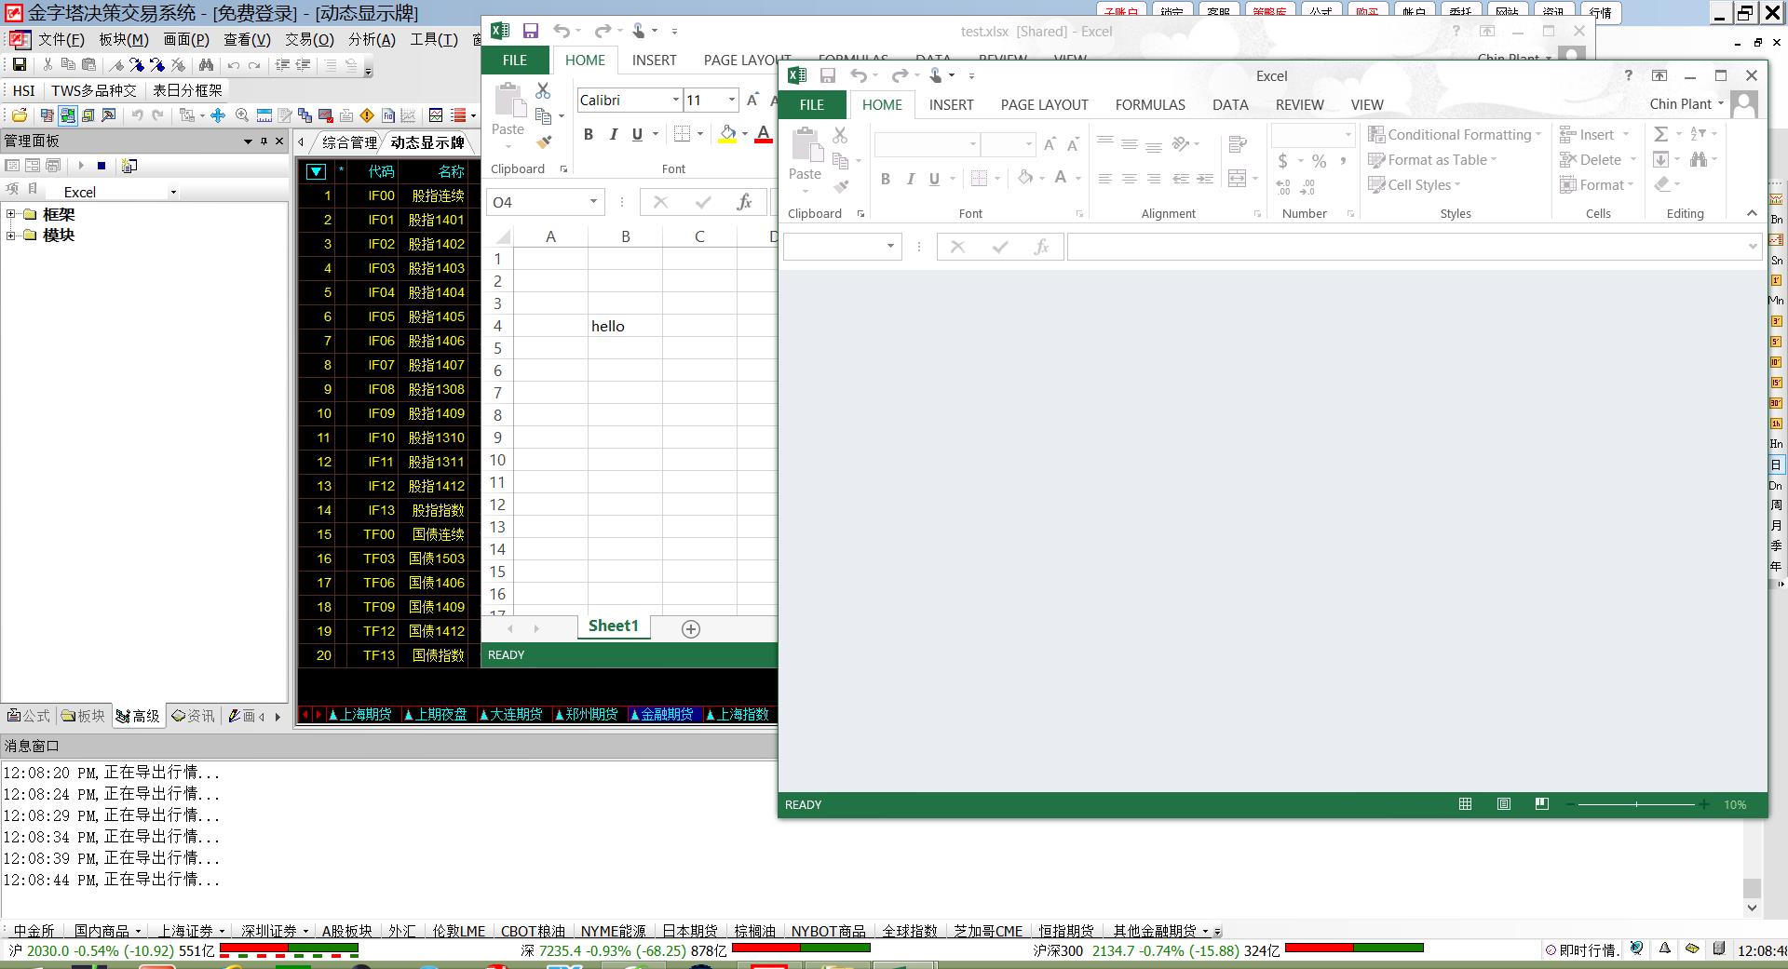Click the Excel zoom slider handle
This screenshot has height=969, width=1788.
1636,804
